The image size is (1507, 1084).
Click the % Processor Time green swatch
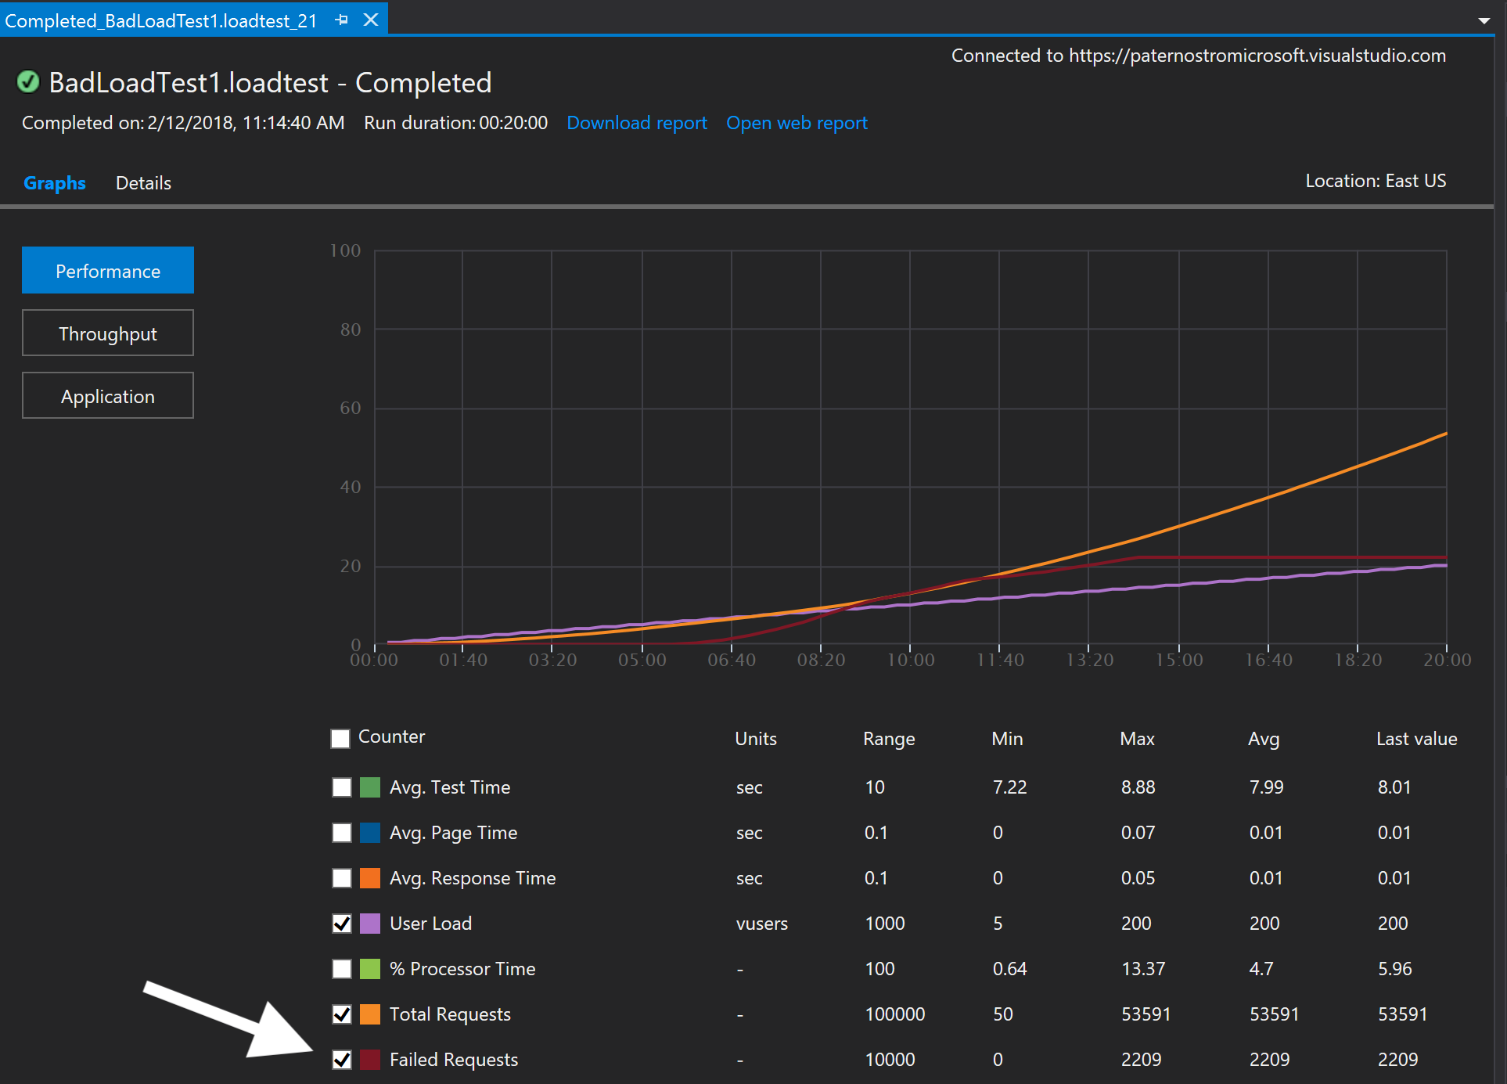pyautogui.click(x=370, y=969)
